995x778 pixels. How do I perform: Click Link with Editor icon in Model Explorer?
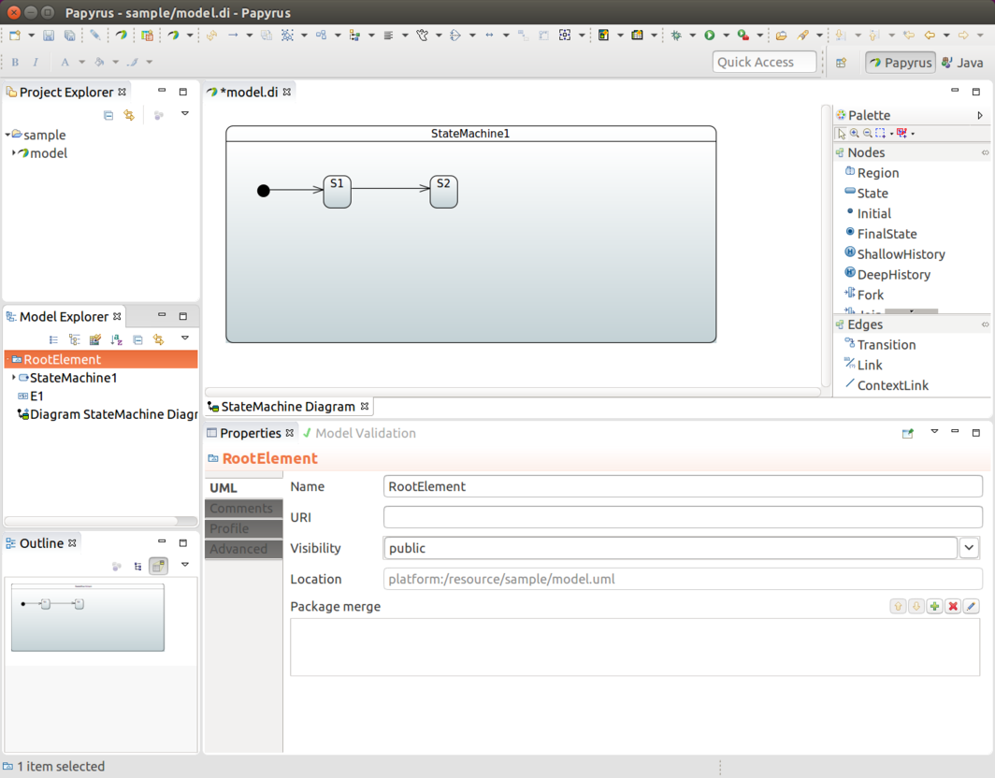click(x=159, y=339)
